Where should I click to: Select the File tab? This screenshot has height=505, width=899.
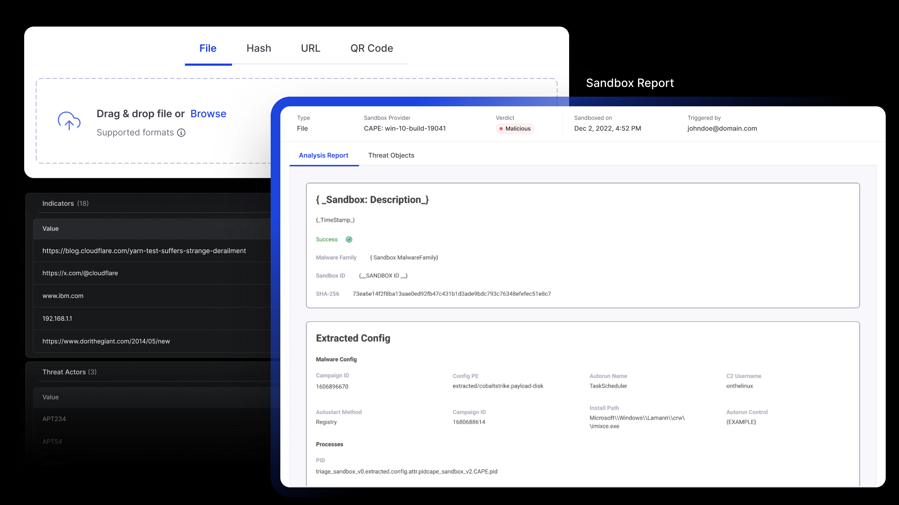pos(208,48)
